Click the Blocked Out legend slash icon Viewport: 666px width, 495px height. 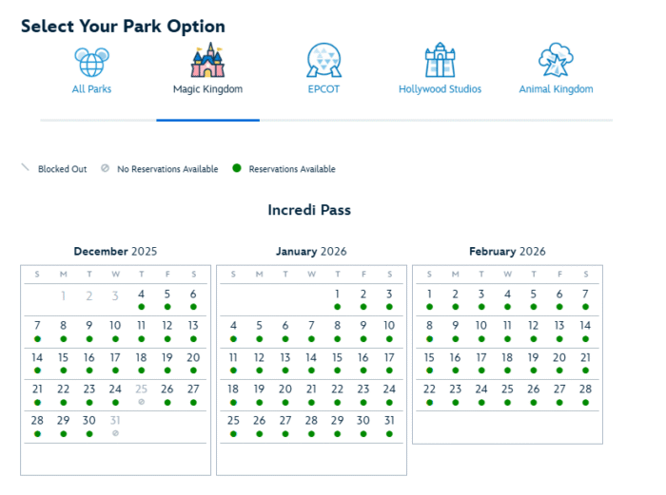coord(26,168)
